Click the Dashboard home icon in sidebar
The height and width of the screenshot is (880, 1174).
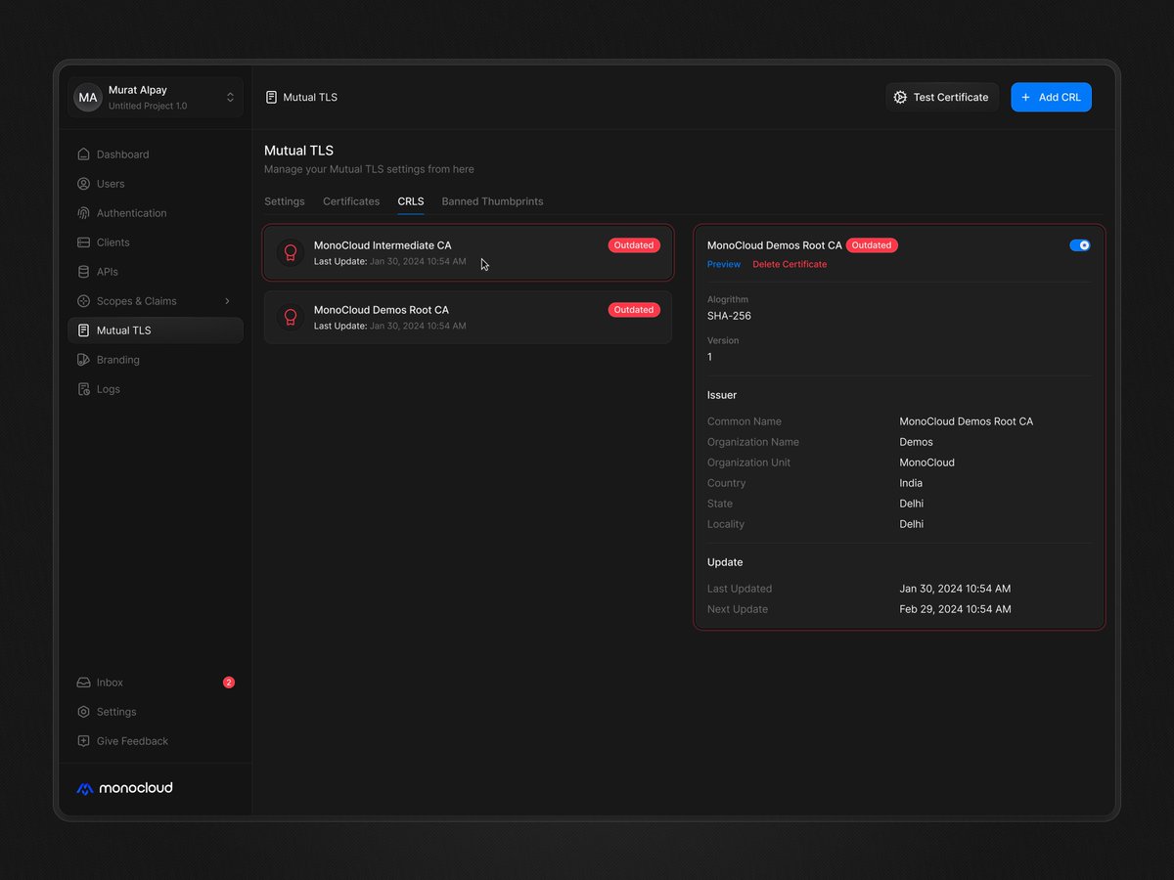83,154
